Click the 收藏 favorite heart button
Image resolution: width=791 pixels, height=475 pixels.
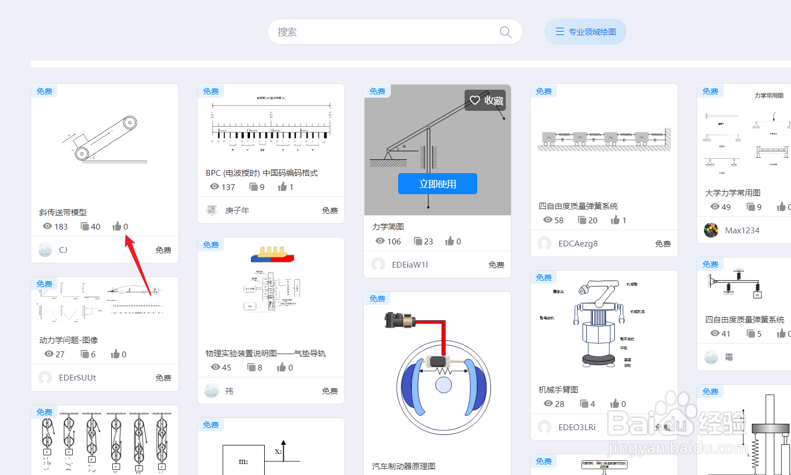tap(485, 100)
